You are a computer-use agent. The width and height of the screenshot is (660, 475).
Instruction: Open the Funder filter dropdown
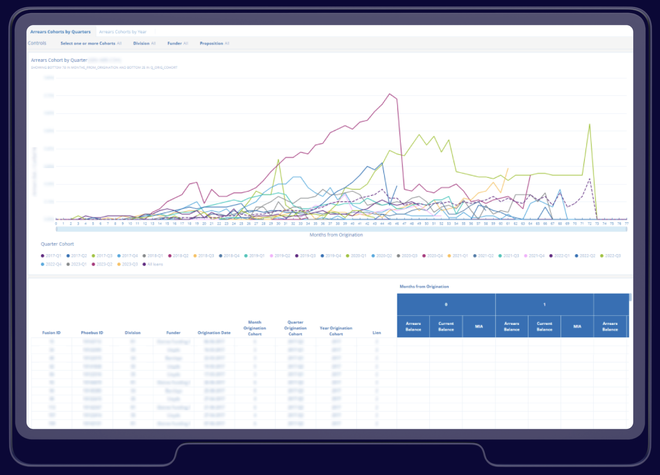pos(178,43)
